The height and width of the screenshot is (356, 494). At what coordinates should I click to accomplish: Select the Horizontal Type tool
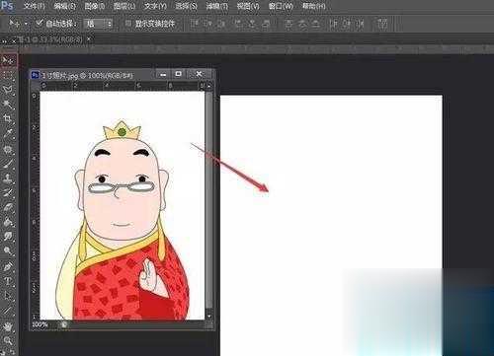point(8,281)
